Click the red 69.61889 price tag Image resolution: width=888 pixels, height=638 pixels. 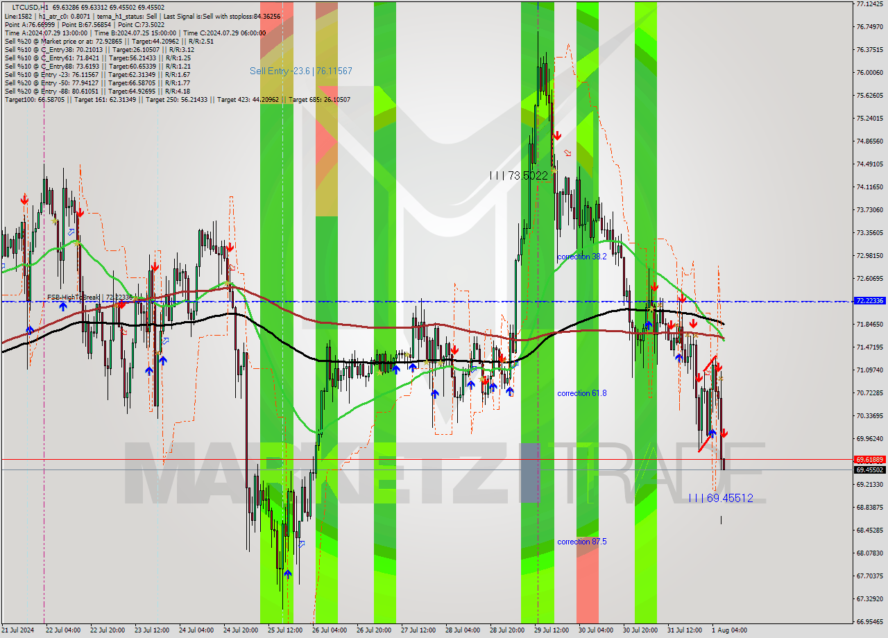[870, 459]
